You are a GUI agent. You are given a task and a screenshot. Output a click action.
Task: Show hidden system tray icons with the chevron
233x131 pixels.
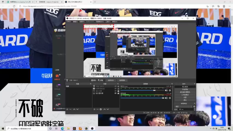pyautogui.click(x=211, y=129)
